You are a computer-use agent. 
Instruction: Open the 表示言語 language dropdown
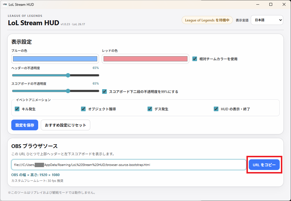[267, 20]
